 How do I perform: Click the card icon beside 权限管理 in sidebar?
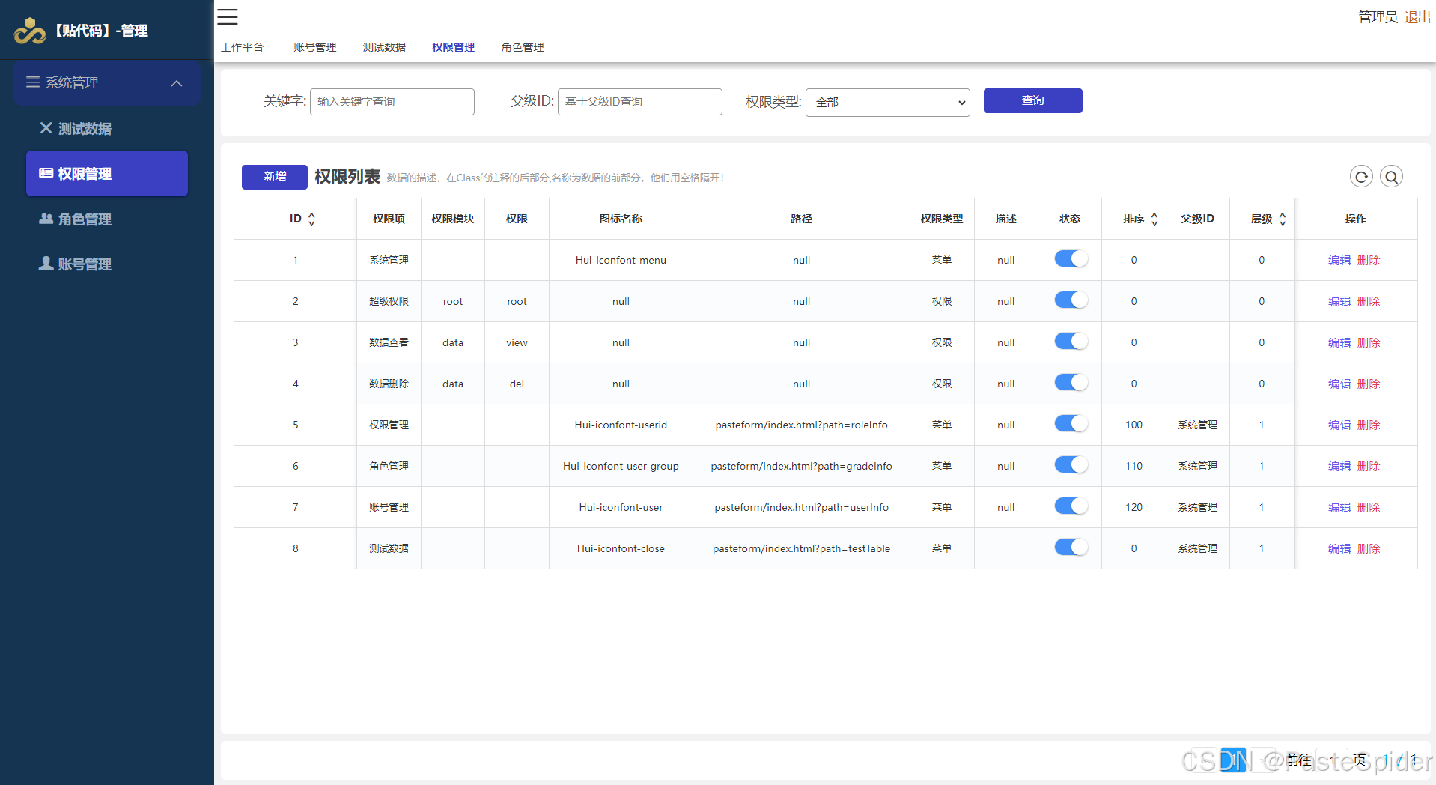(x=46, y=173)
